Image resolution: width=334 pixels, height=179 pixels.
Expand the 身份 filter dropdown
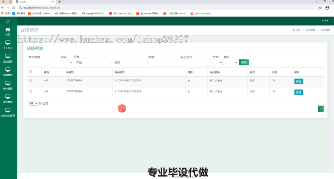point(231,63)
